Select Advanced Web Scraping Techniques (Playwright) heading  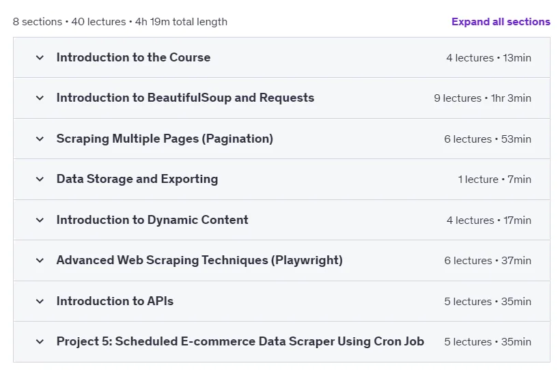199,260
